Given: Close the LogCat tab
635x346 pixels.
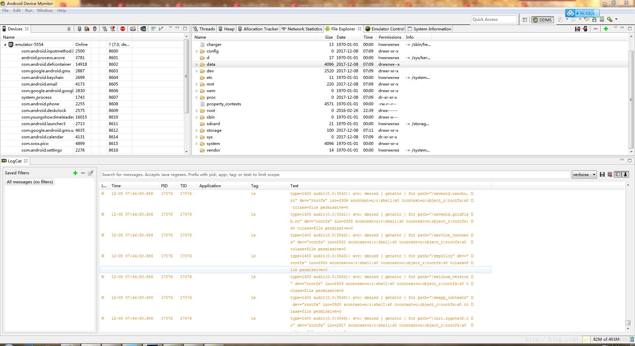Looking at the screenshot, I should (26, 161).
